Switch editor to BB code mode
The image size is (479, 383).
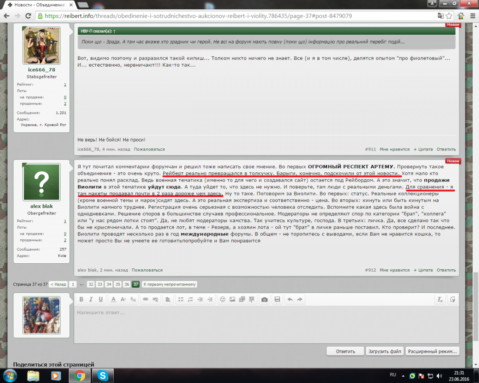tap(453, 299)
